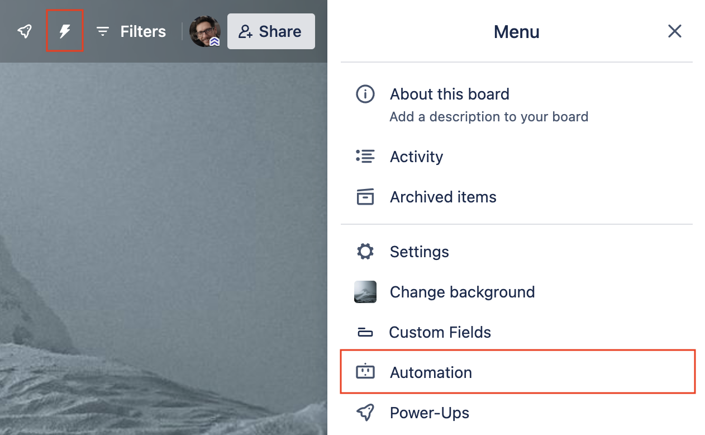Screen dimensions: 705x435
Task: Click the Filters funnel icon
Action: click(x=103, y=31)
